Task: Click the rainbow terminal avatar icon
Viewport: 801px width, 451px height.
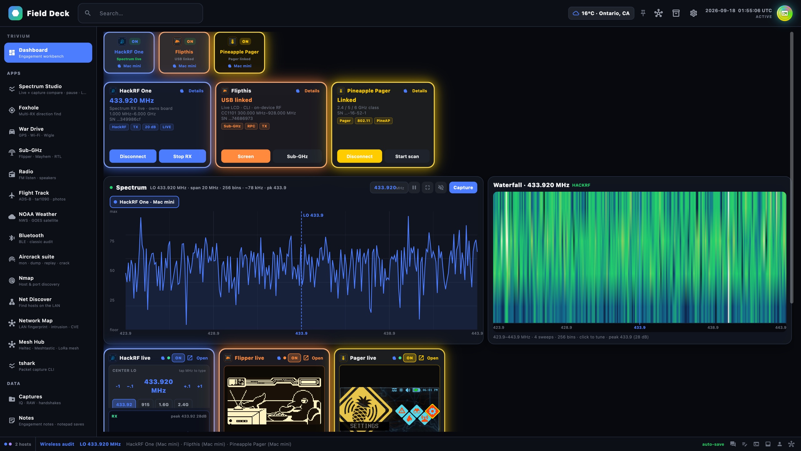Action: (784, 13)
